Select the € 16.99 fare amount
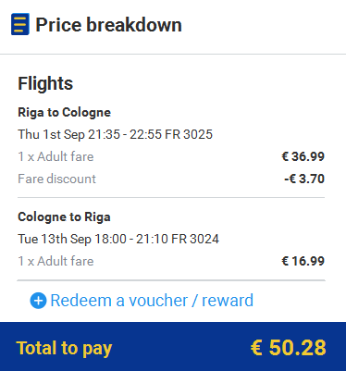 [x=303, y=261]
